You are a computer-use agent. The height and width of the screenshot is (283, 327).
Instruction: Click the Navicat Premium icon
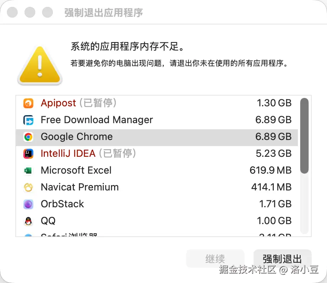(x=28, y=187)
